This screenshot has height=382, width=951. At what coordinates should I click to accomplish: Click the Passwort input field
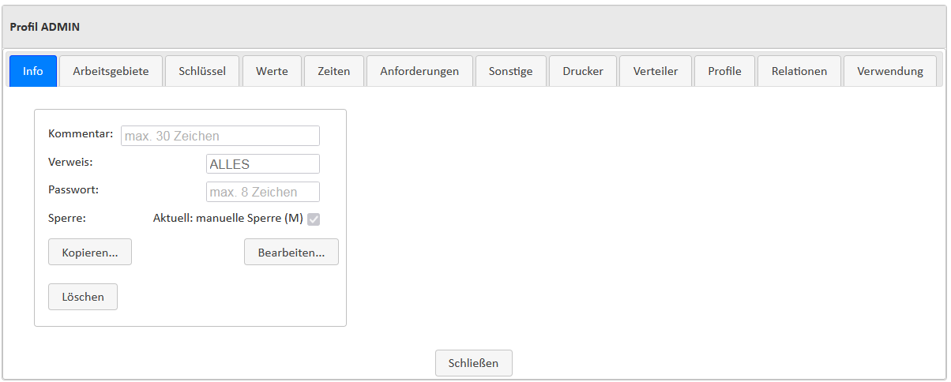(x=262, y=192)
